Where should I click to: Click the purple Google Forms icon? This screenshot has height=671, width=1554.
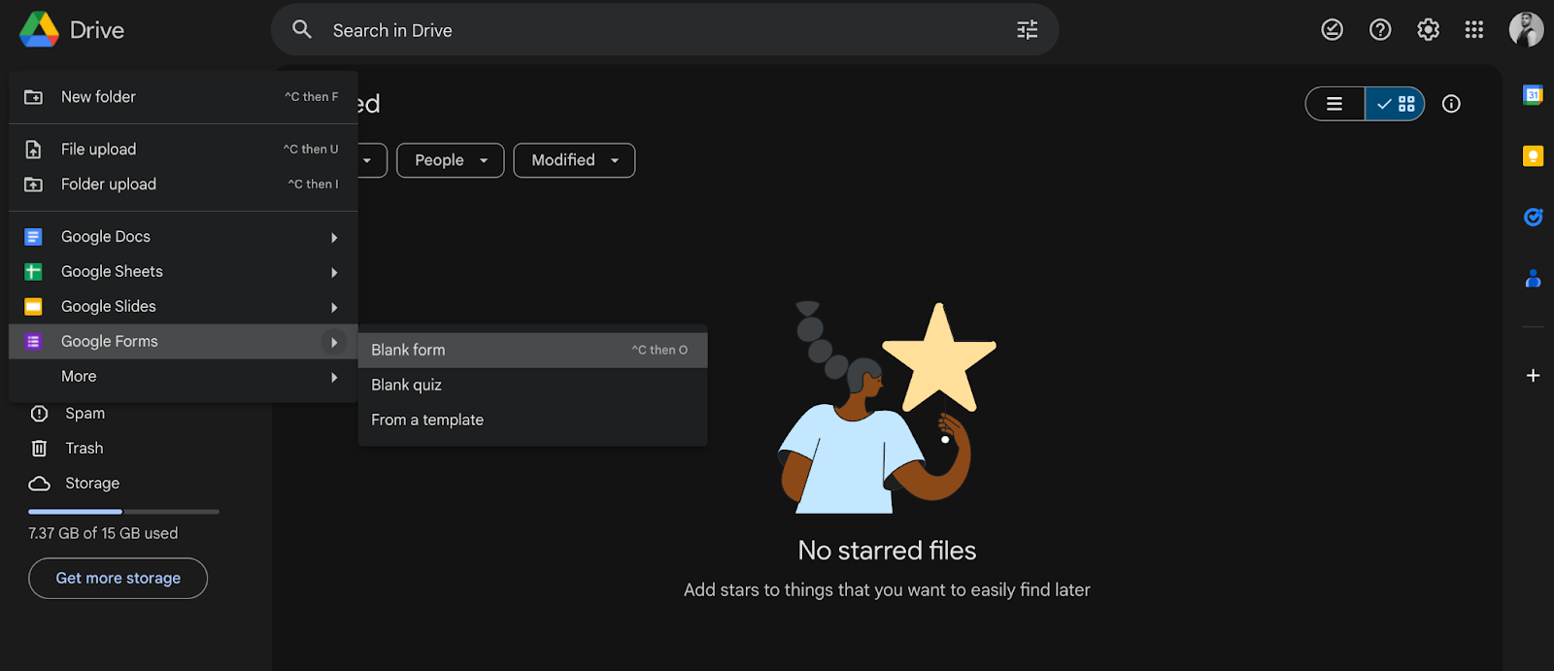pyautogui.click(x=33, y=342)
